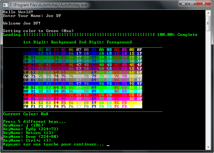Click '1st Digit: Background' heading text
The height and width of the screenshot is (153, 214).
coord(50,42)
